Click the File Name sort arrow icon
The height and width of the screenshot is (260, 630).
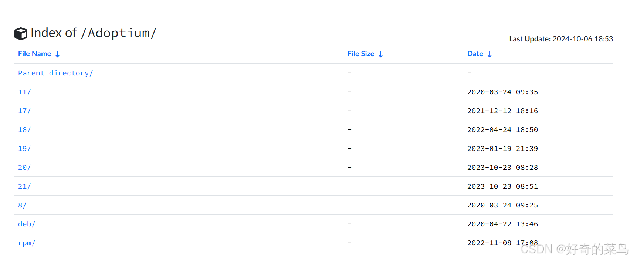58,54
